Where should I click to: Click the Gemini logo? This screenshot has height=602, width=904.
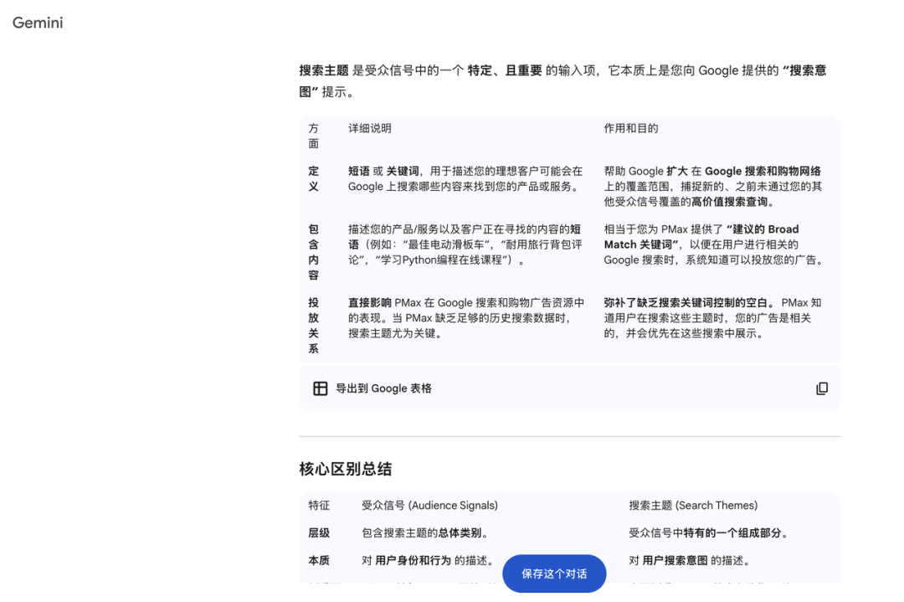pyautogui.click(x=38, y=23)
